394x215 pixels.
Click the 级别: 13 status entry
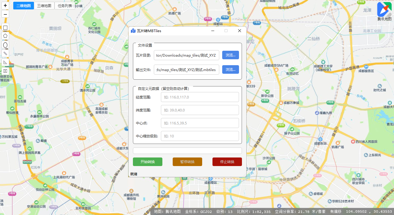(x=224, y=212)
